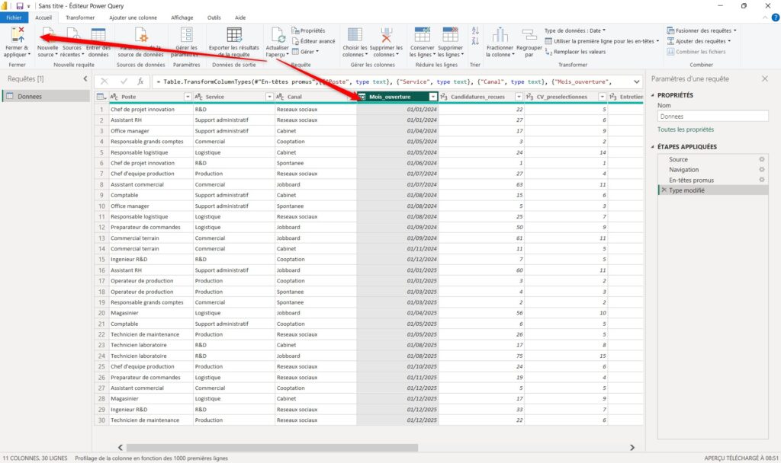The image size is (781, 463).
Task: Click Supprimer les lignes icon
Action: [450, 35]
